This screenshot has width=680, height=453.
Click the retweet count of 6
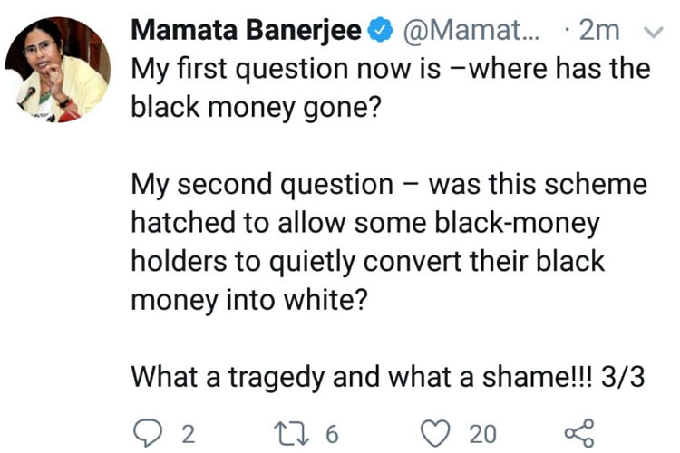[x=332, y=434]
